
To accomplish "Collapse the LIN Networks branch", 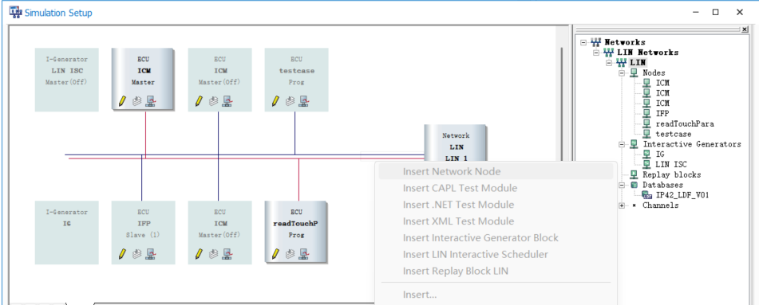I will (x=596, y=53).
